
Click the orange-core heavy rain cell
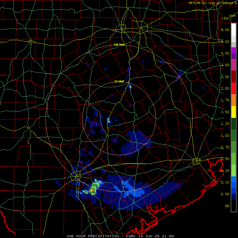coord(92,190)
